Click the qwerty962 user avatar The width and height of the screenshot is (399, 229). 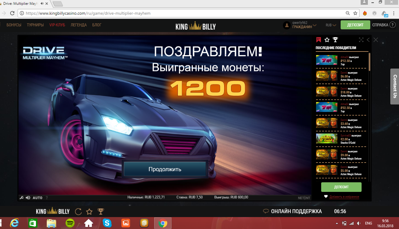coord(287,25)
